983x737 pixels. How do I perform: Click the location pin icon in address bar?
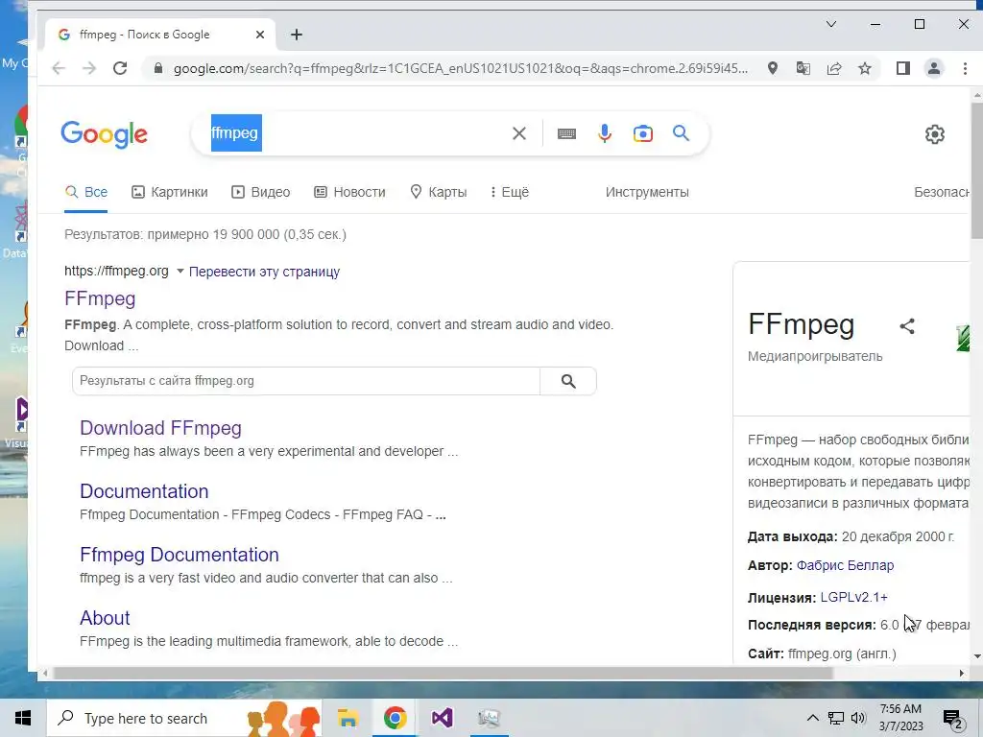[x=773, y=68]
